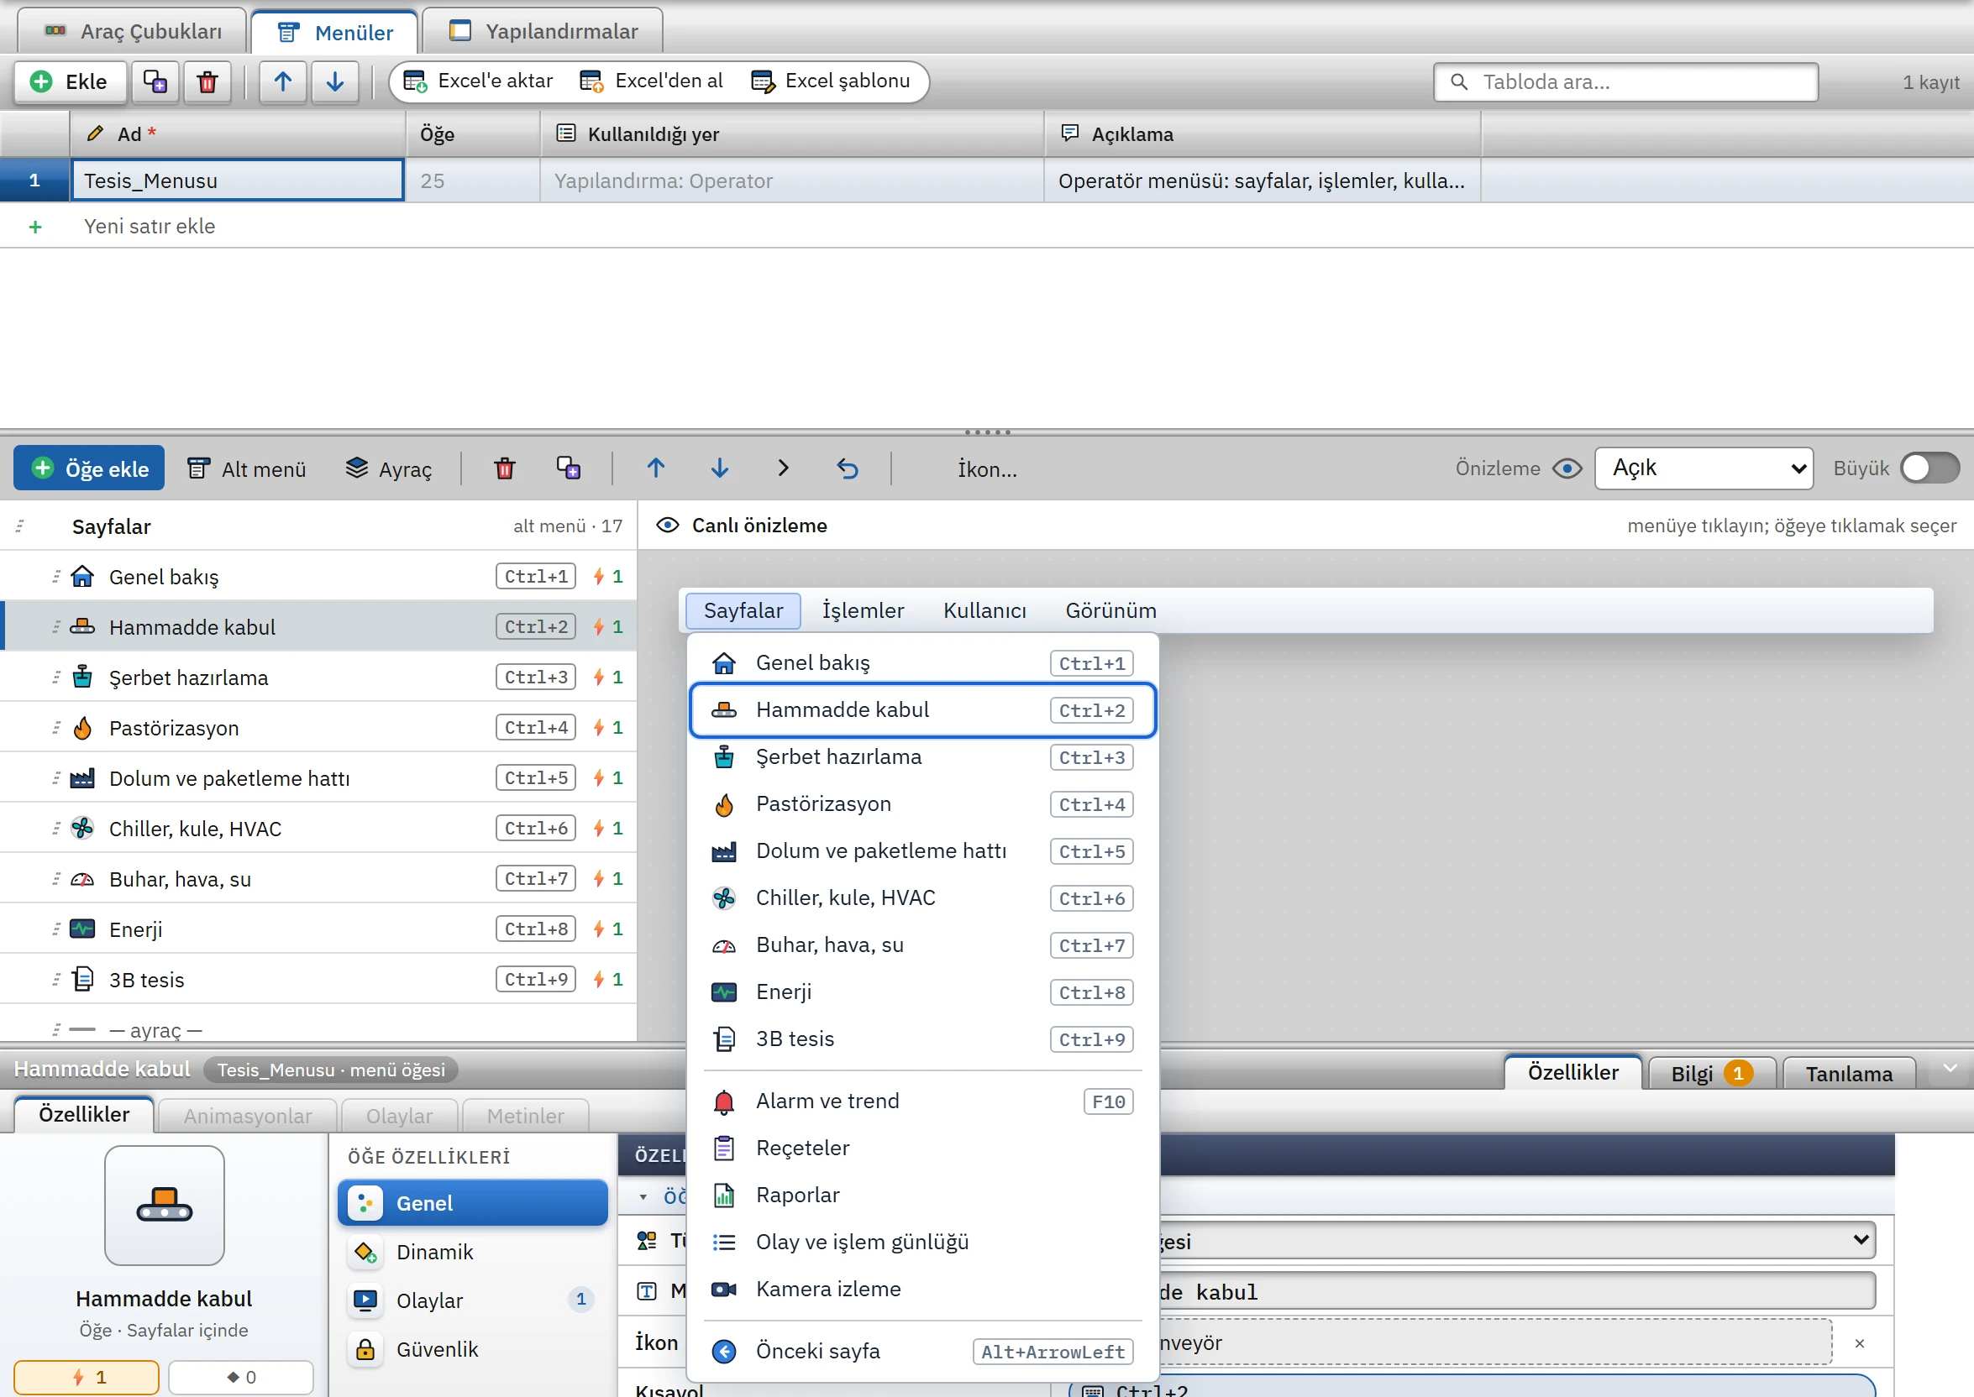Click the Ayraç button
1974x1397 pixels.
point(389,468)
